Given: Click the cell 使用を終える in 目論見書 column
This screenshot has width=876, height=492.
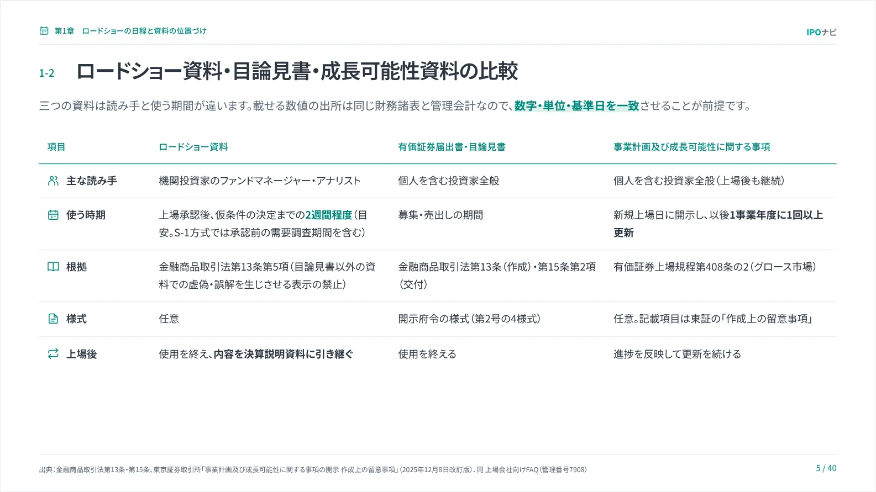Looking at the screenshot, I should pyautogui.click(x=427, y=354).
